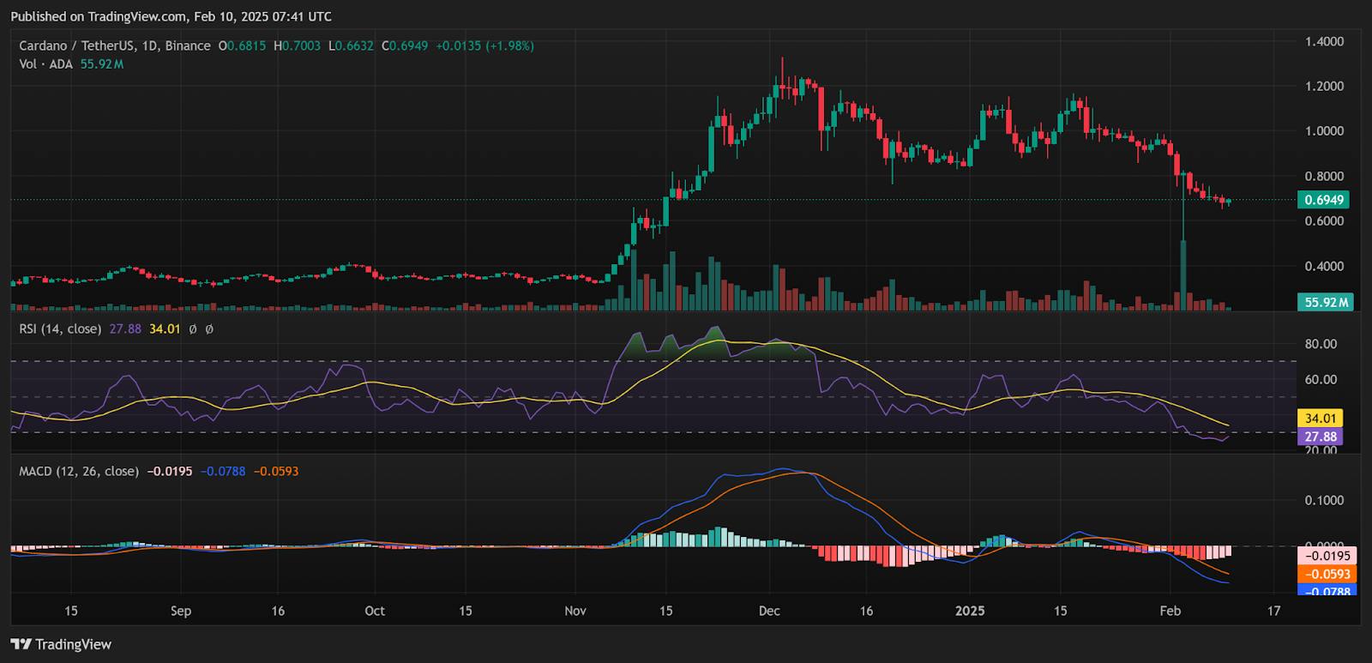Click the 2025 label on time axis

click(970, 611)
